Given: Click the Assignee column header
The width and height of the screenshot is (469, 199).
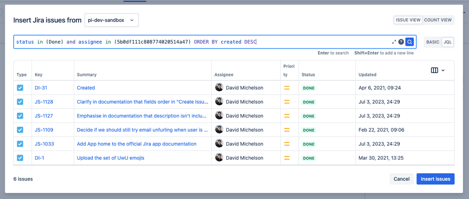Looking at the screenshot, I should [224, 75].
